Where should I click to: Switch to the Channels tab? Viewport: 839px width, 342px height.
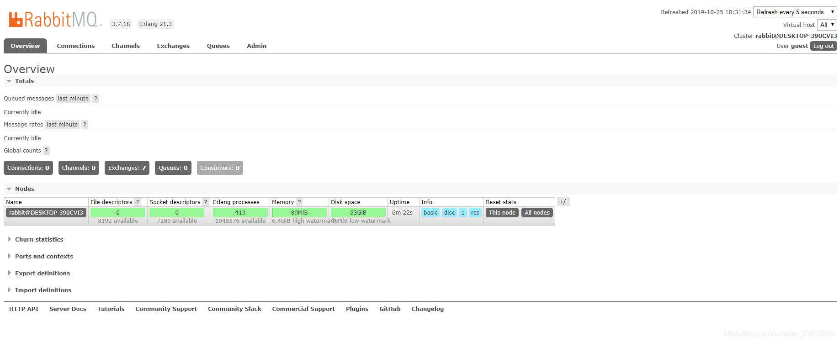(126, 46)
